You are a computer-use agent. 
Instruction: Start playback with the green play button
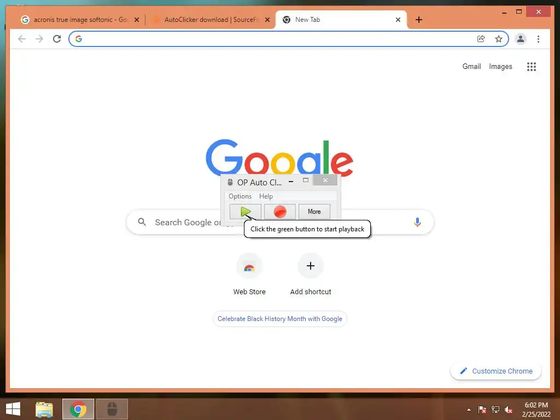tap(246, 212)
